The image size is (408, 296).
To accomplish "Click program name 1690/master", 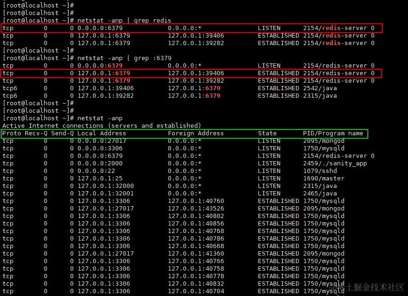I will click(x=324, y=179).
